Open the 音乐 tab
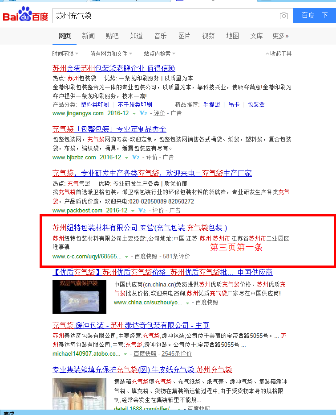Viewport: 336px width, 415px height. [x=161, y=36]
